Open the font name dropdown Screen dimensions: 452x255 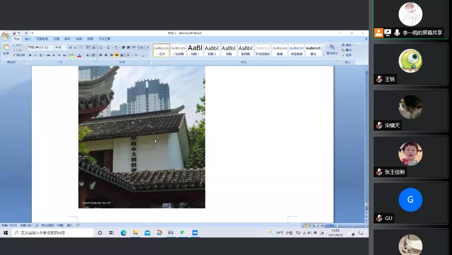point(53,48)
